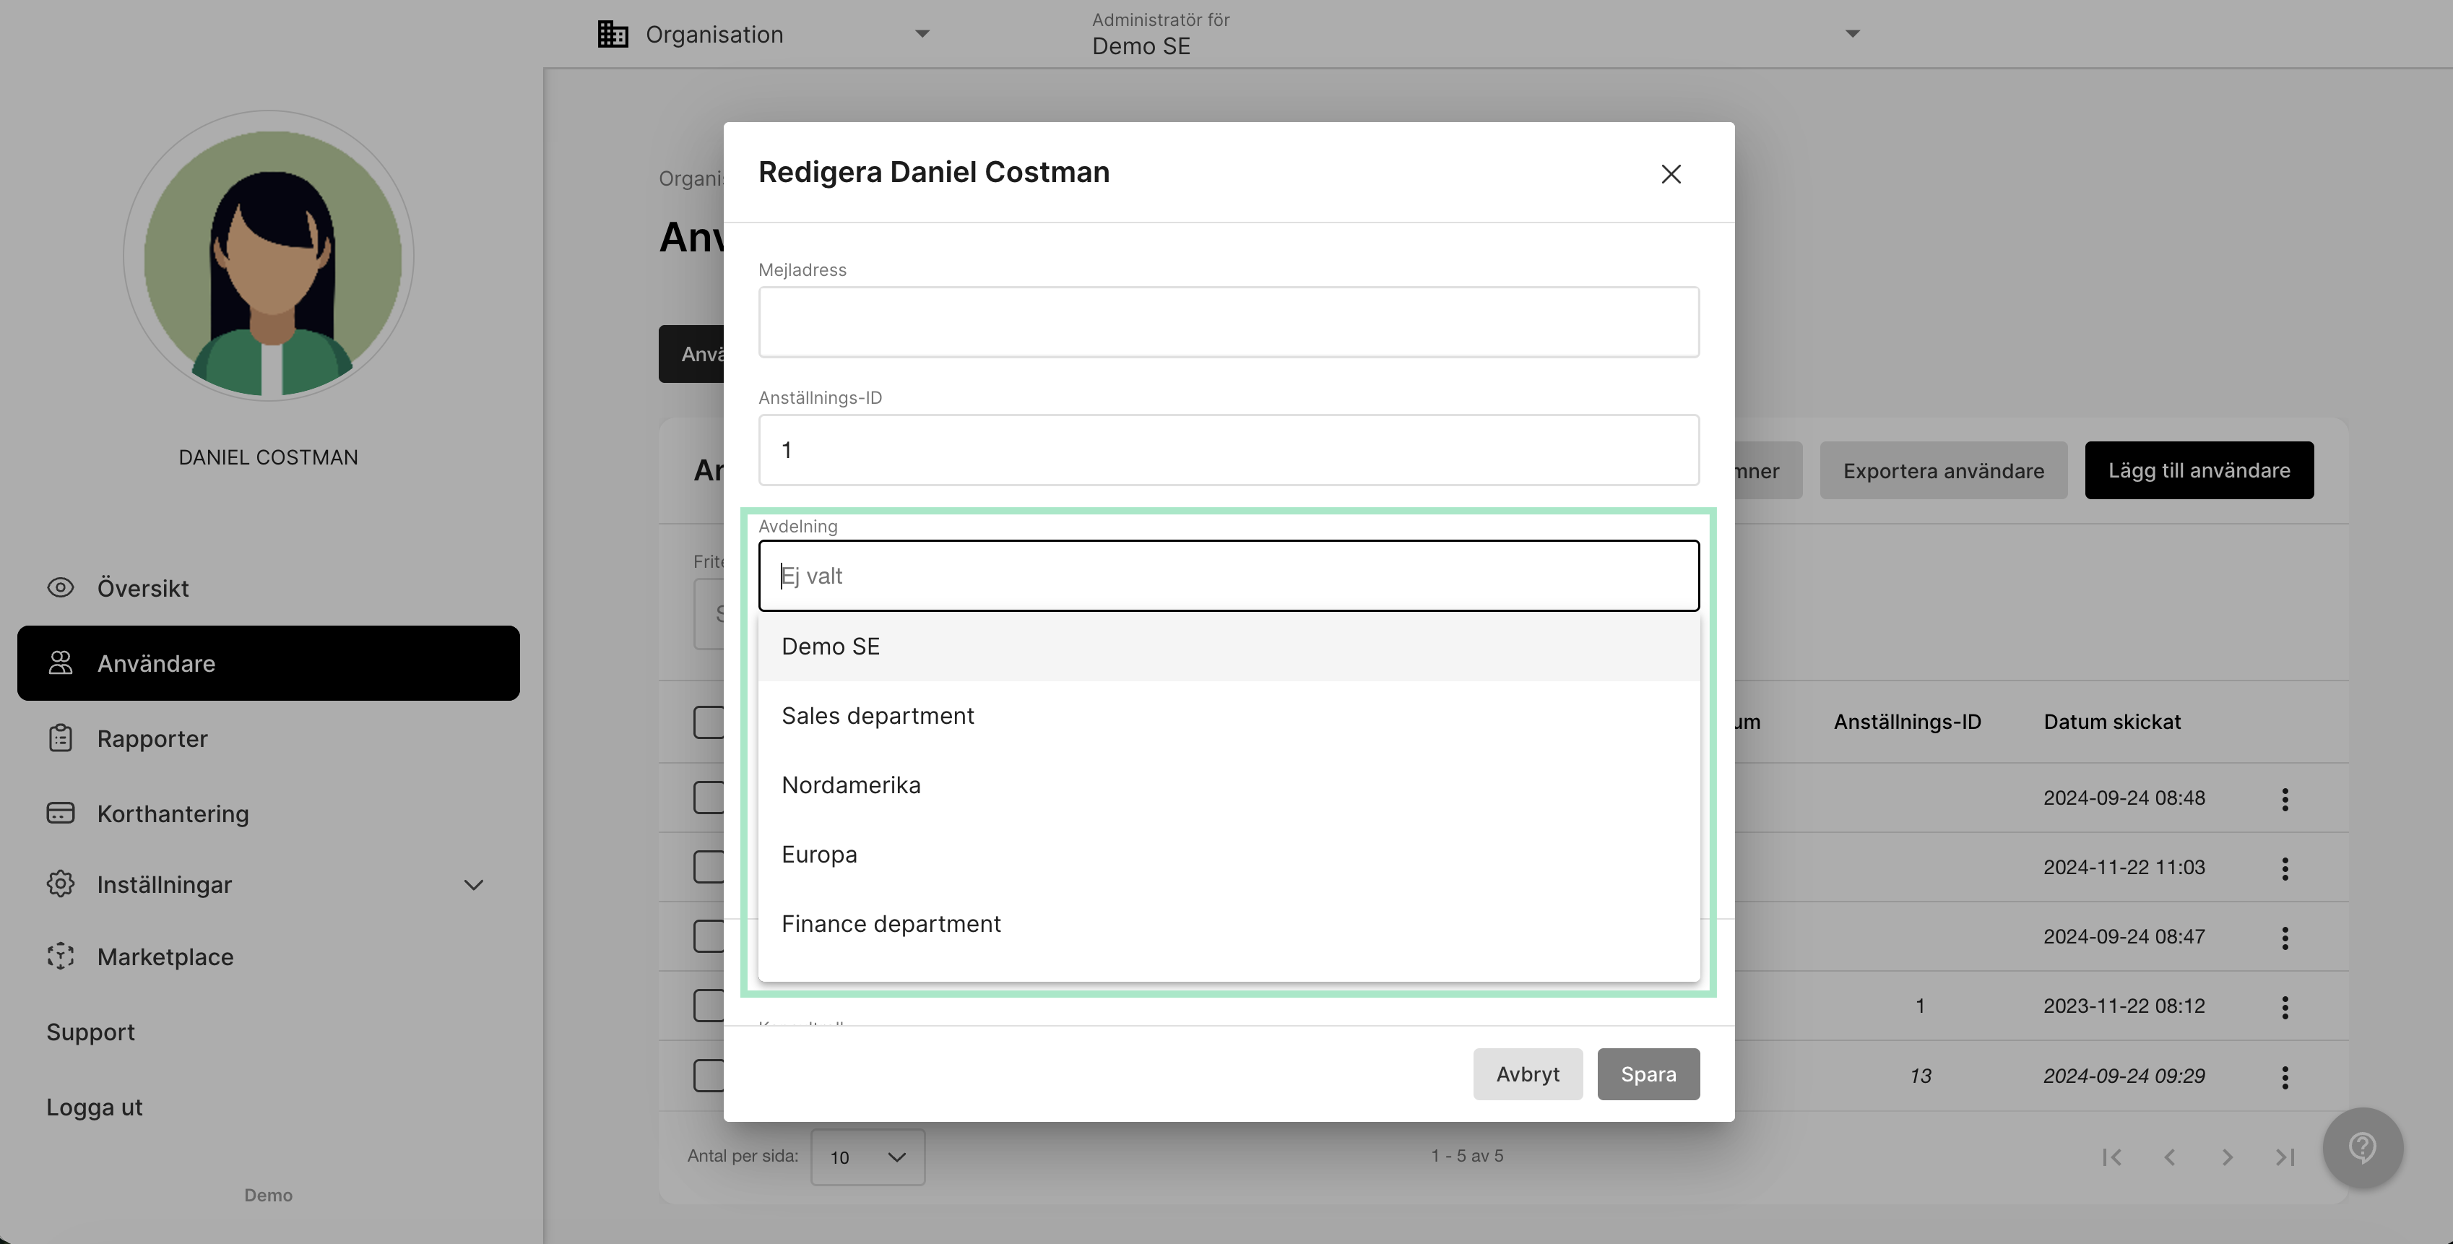Go to the first page

(x=2111, y=1157)
